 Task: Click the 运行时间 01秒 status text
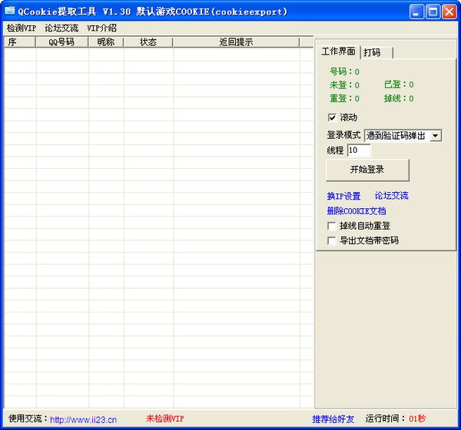(396, 418)
